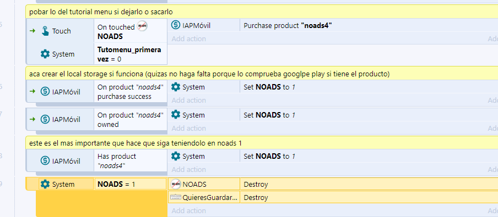Add action to the purchase success event
Viewport: 498px width, 217px height.
point(188,100)
